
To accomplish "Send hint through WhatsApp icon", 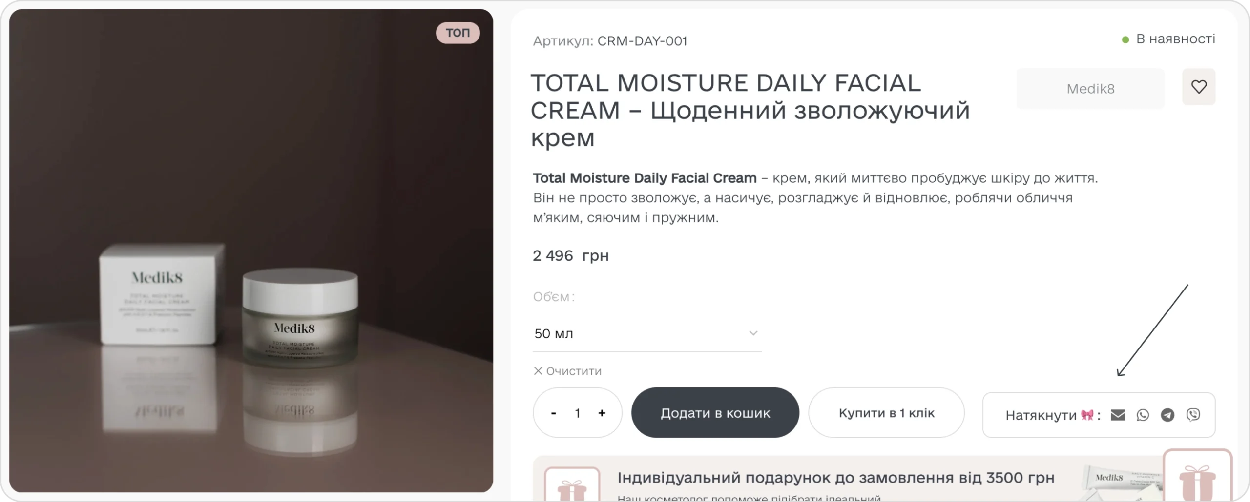I will pyautogui.click(x=1143, y=415).
